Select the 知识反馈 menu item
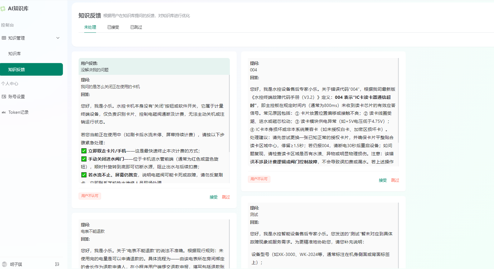 [31, 69]
